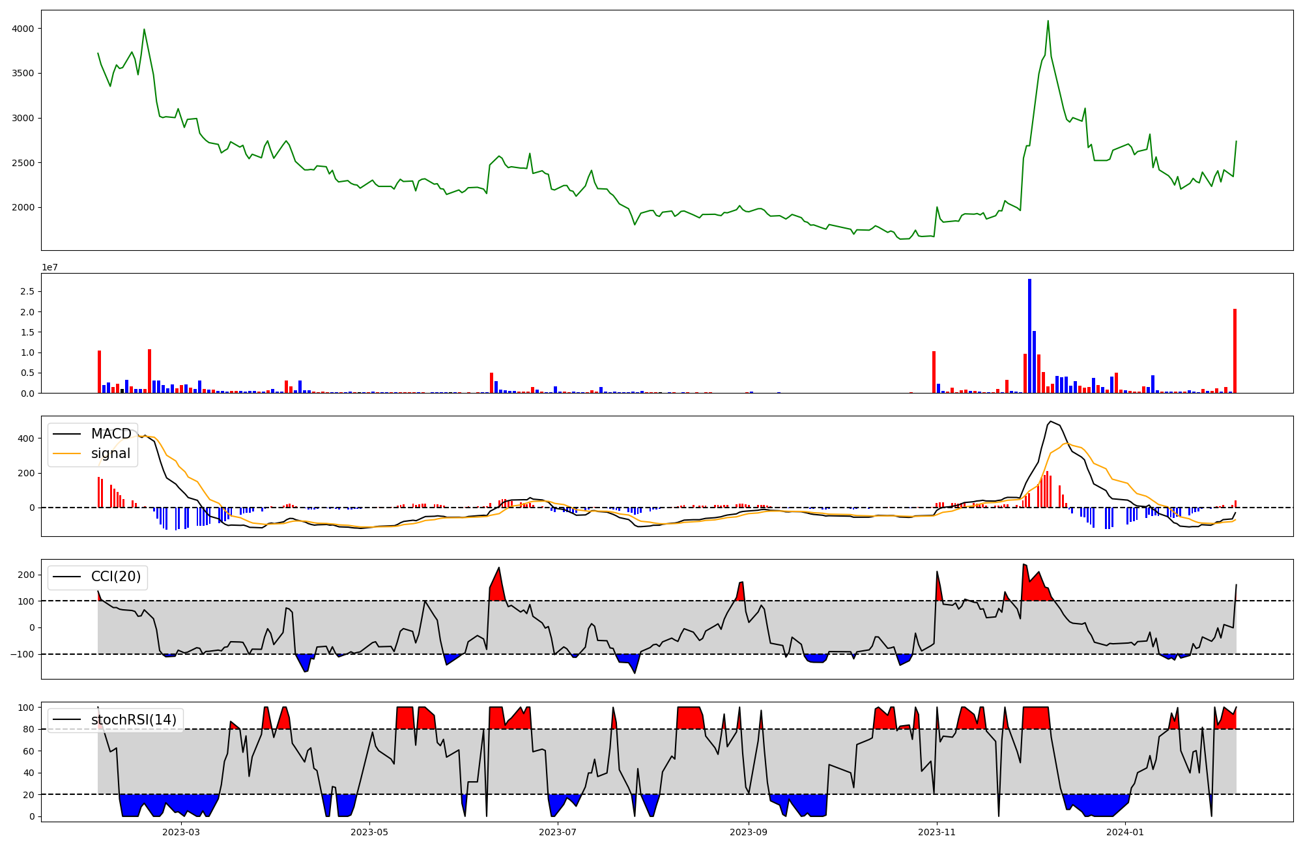This screenshot has height=847, width=1303.
Task: Click the stochRSI(14) legend label
Action: (134, 720)
